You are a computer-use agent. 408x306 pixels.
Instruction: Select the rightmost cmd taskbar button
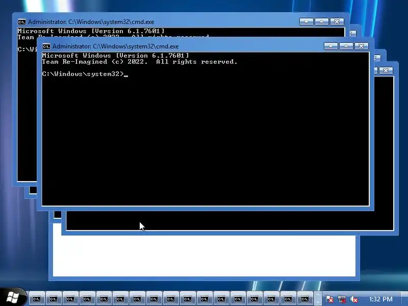pos(304,299)
